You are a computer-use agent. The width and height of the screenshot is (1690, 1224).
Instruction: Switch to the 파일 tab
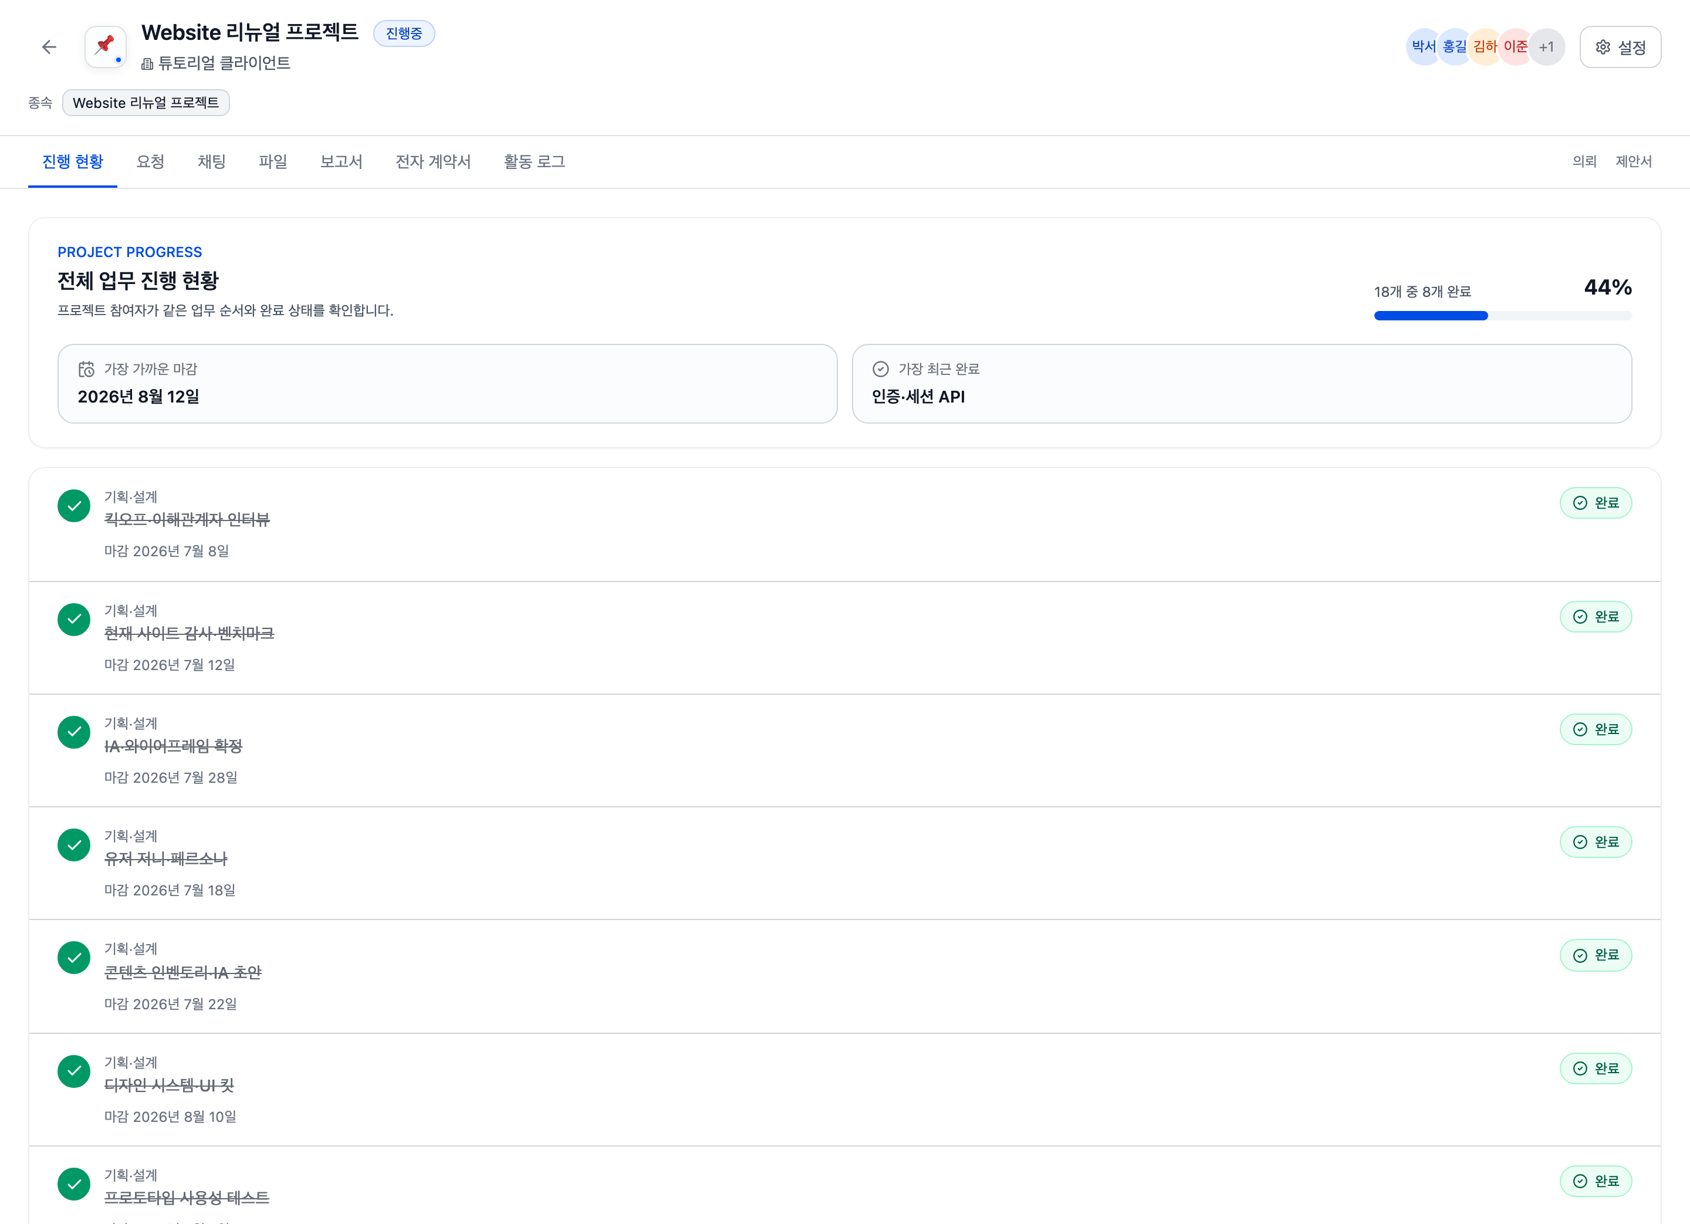273,162
